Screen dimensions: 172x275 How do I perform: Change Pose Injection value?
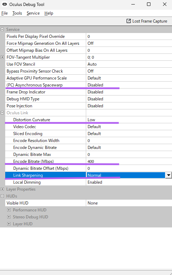[x=129, y=106]
